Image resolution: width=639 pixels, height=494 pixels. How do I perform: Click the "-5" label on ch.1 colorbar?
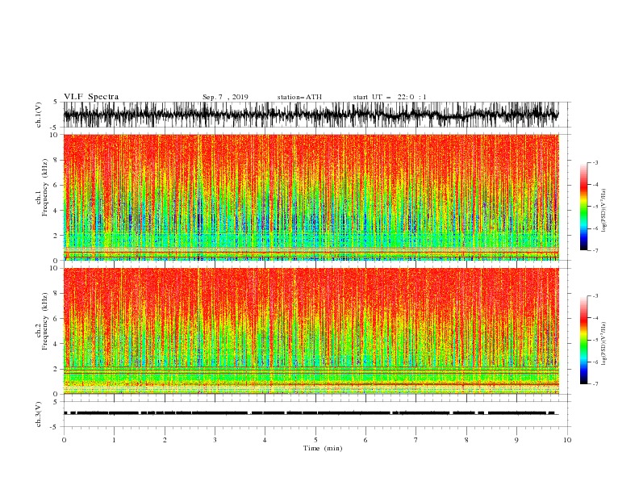coord(595,207)
